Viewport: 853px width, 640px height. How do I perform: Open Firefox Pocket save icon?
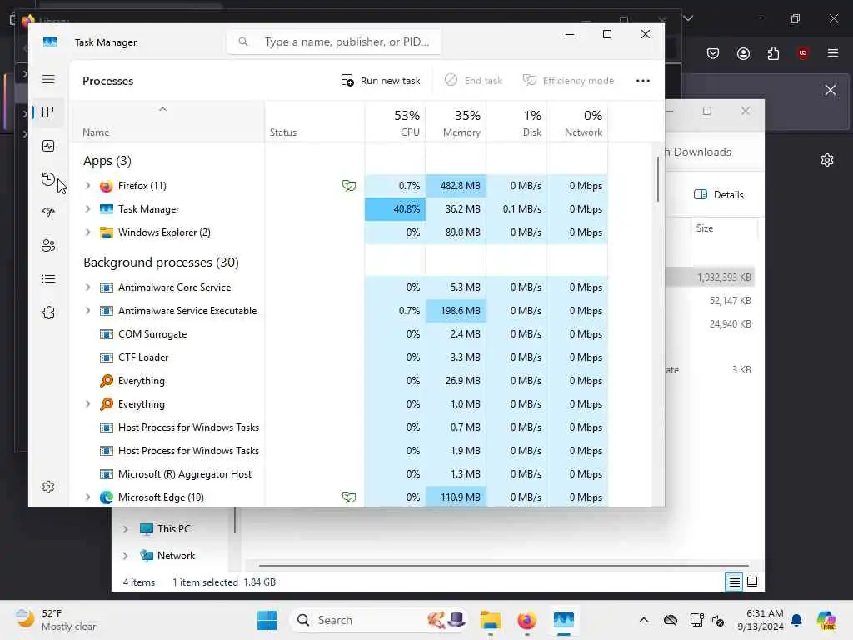(713, 53)
